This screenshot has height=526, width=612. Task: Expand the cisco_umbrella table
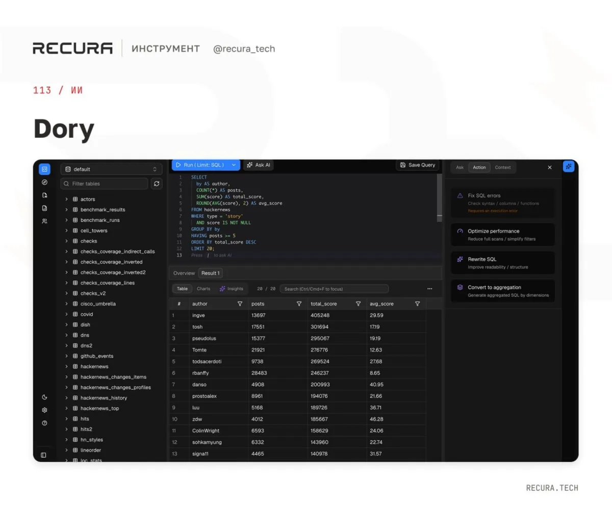pos(66,304)
